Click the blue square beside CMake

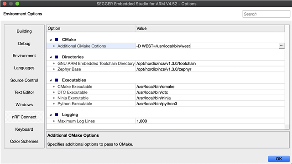[x=57, y=40]
